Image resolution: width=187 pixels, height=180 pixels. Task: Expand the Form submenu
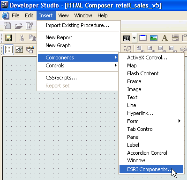pos(151,121)
